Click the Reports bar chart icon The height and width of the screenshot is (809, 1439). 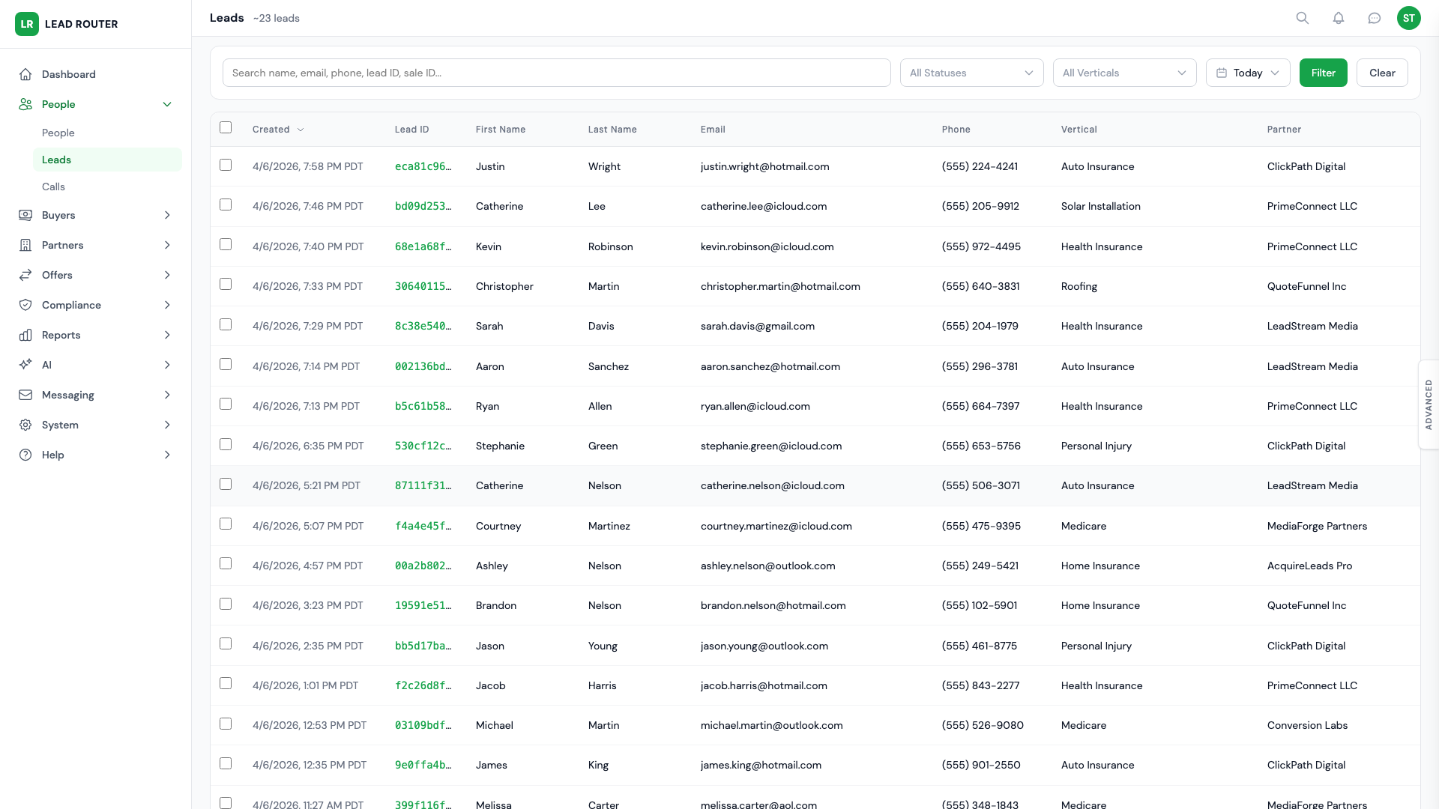(x=25, y=335)
